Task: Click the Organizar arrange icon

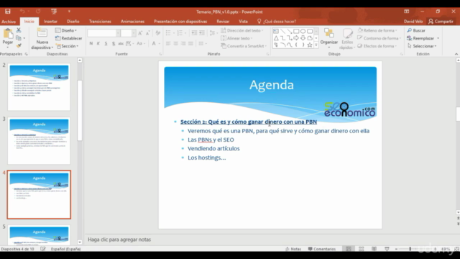Action: (329, 34)
